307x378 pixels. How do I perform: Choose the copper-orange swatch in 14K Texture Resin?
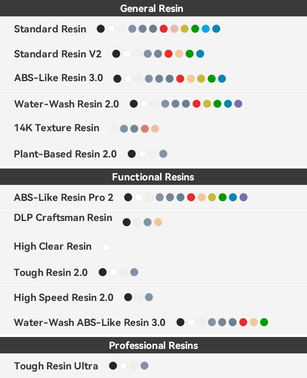(144, 129)
